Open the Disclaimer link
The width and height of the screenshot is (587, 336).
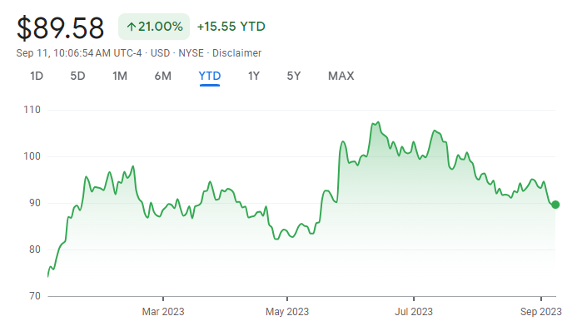click(x=239, y=52)
